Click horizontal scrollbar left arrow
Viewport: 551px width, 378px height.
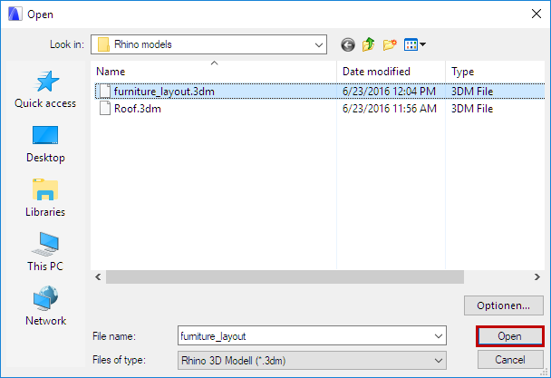point(99,277)
